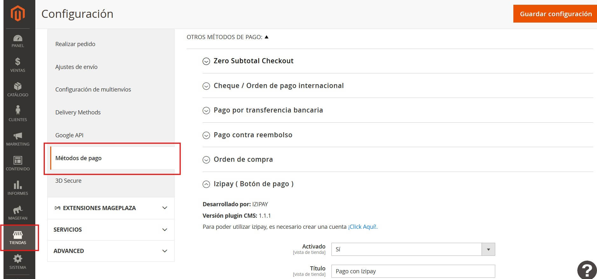Open the Contenido menu icon

[x=18, y=163]
